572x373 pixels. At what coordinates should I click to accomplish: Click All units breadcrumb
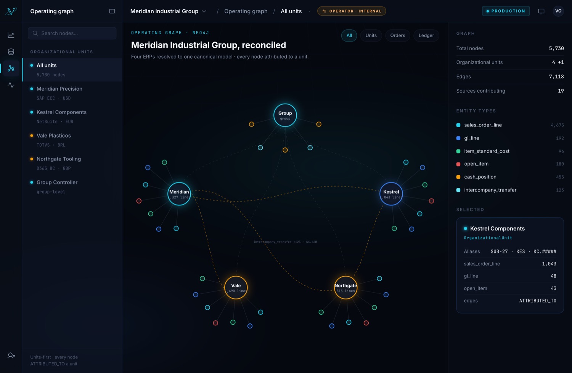tap(291, 11)
